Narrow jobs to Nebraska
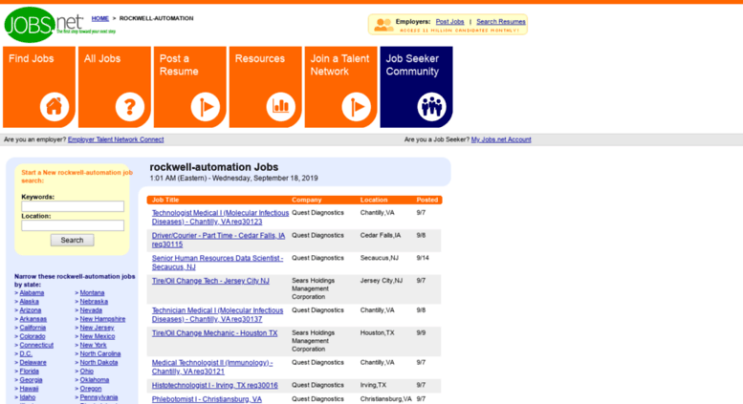 pos(94,302)
